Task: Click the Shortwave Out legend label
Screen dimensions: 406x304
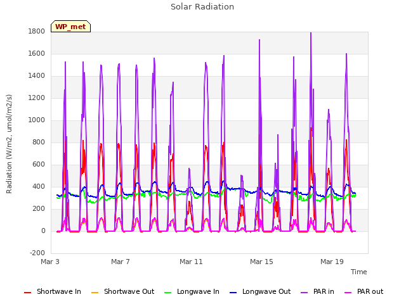Action: 129,291
